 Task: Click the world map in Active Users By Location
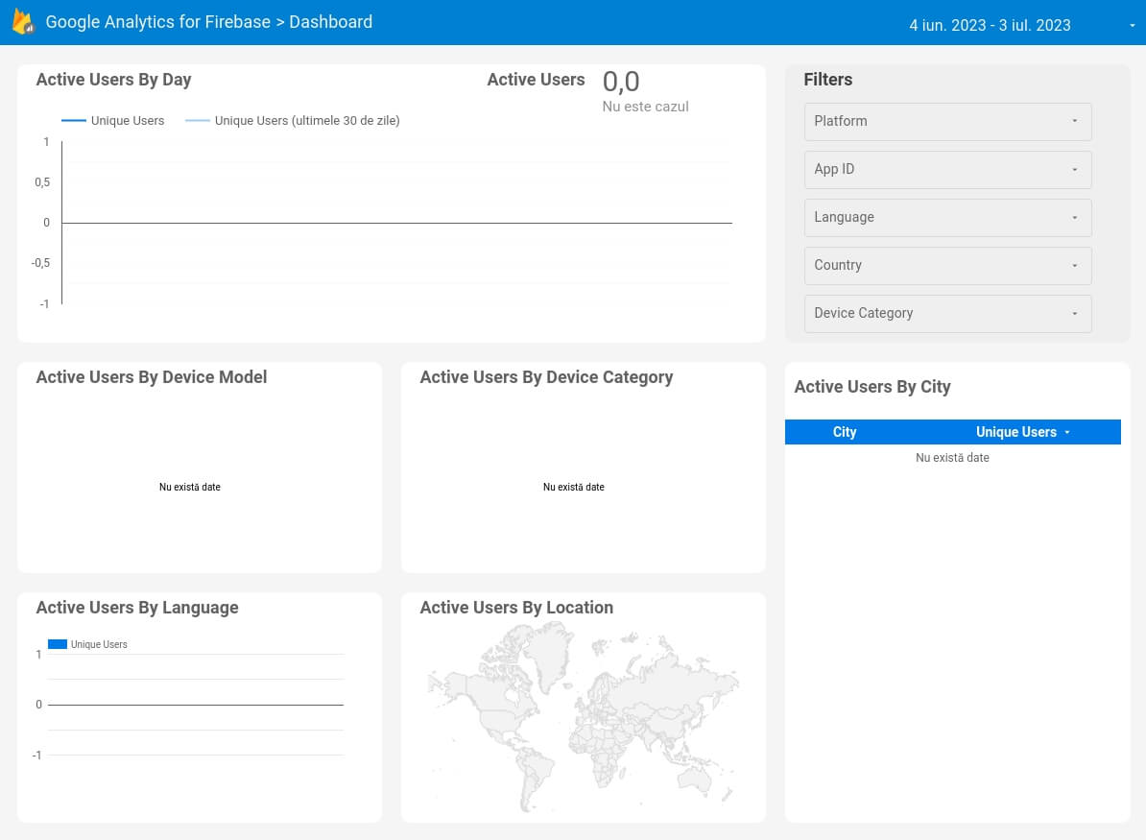tap(583, 716)
